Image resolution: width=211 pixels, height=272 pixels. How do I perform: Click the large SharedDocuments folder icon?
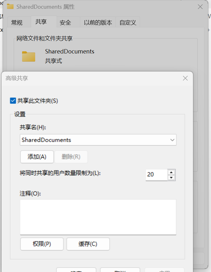pyautogui.click(x=29, y=56)
